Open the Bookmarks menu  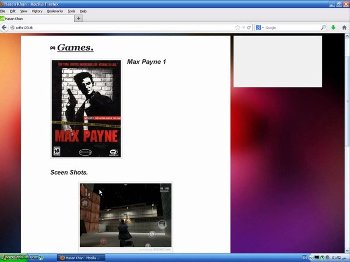[x=55, y=11]
